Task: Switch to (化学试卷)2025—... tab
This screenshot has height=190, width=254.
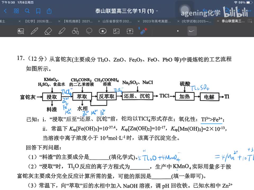Action: click(197, 21)
